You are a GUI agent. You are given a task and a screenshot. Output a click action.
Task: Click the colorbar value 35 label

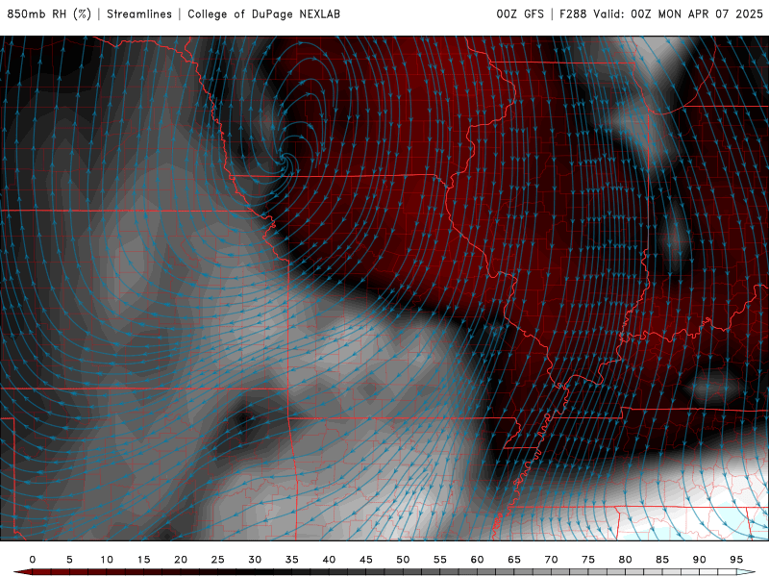[292, 560]
